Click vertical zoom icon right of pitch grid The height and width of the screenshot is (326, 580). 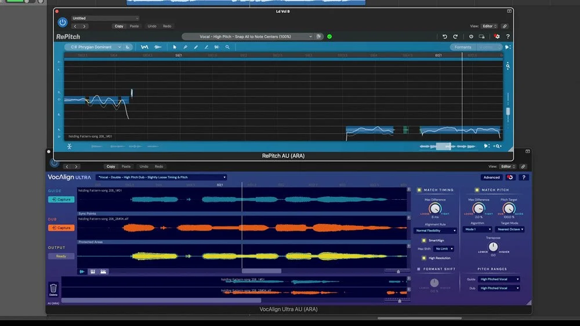pos(508,66)
